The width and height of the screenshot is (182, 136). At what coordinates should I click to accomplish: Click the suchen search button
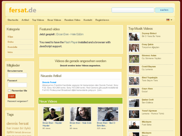(x=164, y=10)
